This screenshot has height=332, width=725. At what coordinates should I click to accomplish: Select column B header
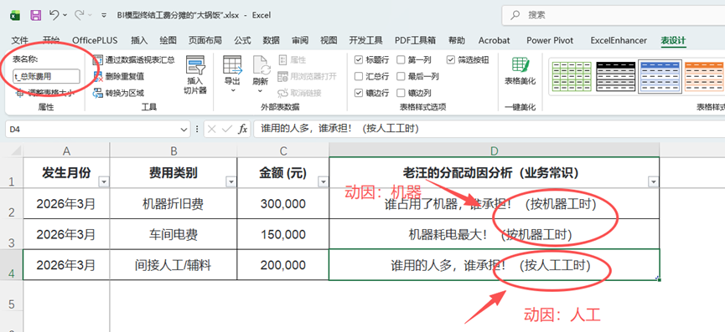(x=173, y=151)
